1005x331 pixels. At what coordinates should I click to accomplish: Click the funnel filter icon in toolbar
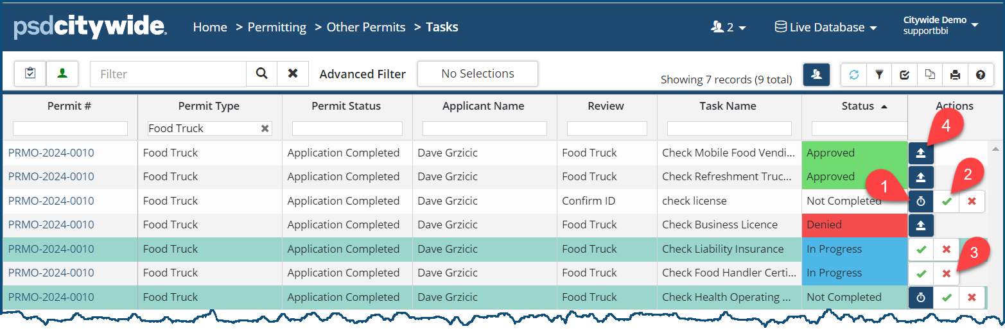(879, 74)
